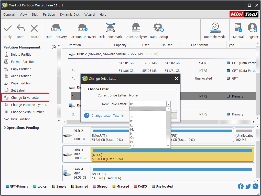Collapse the Partition Management section

point(53,47)
